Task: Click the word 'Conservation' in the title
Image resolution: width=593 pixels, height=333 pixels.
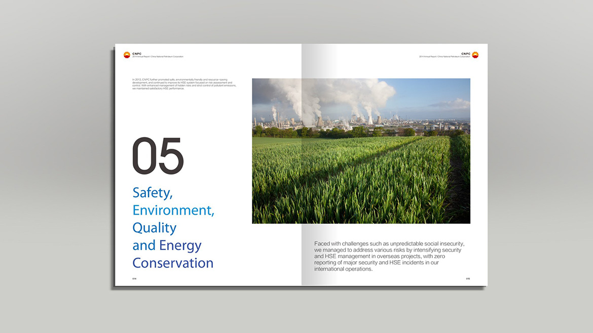Action: [x=173, y=264]
